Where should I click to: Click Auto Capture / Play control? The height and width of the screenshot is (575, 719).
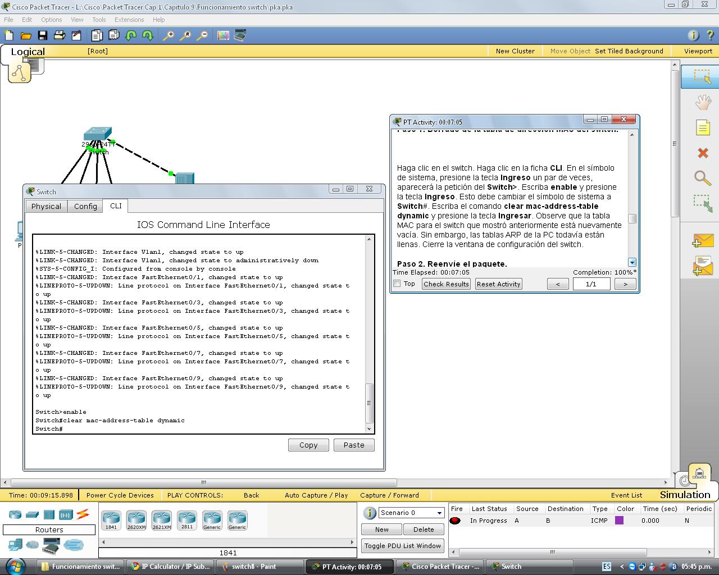(316, 495)
